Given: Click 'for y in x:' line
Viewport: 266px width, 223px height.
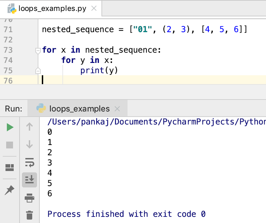Looking at the screenshot, I should [x=87, y=60].
